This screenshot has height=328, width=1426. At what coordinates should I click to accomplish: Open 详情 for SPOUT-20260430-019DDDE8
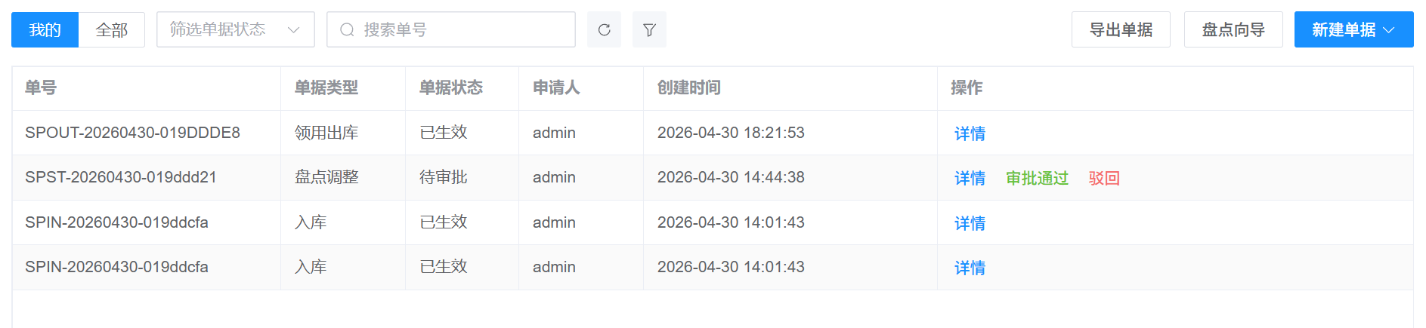coord(970,133)
